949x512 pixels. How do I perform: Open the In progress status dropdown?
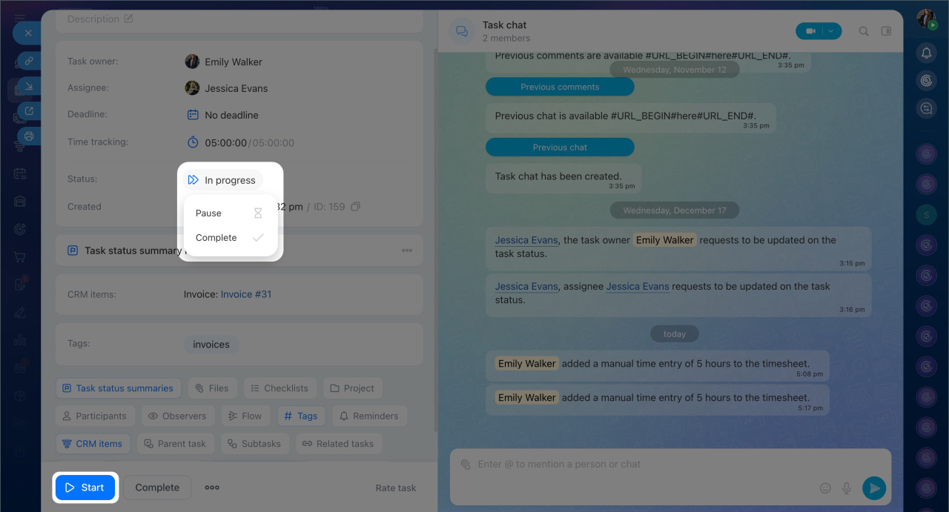[222, 180]
